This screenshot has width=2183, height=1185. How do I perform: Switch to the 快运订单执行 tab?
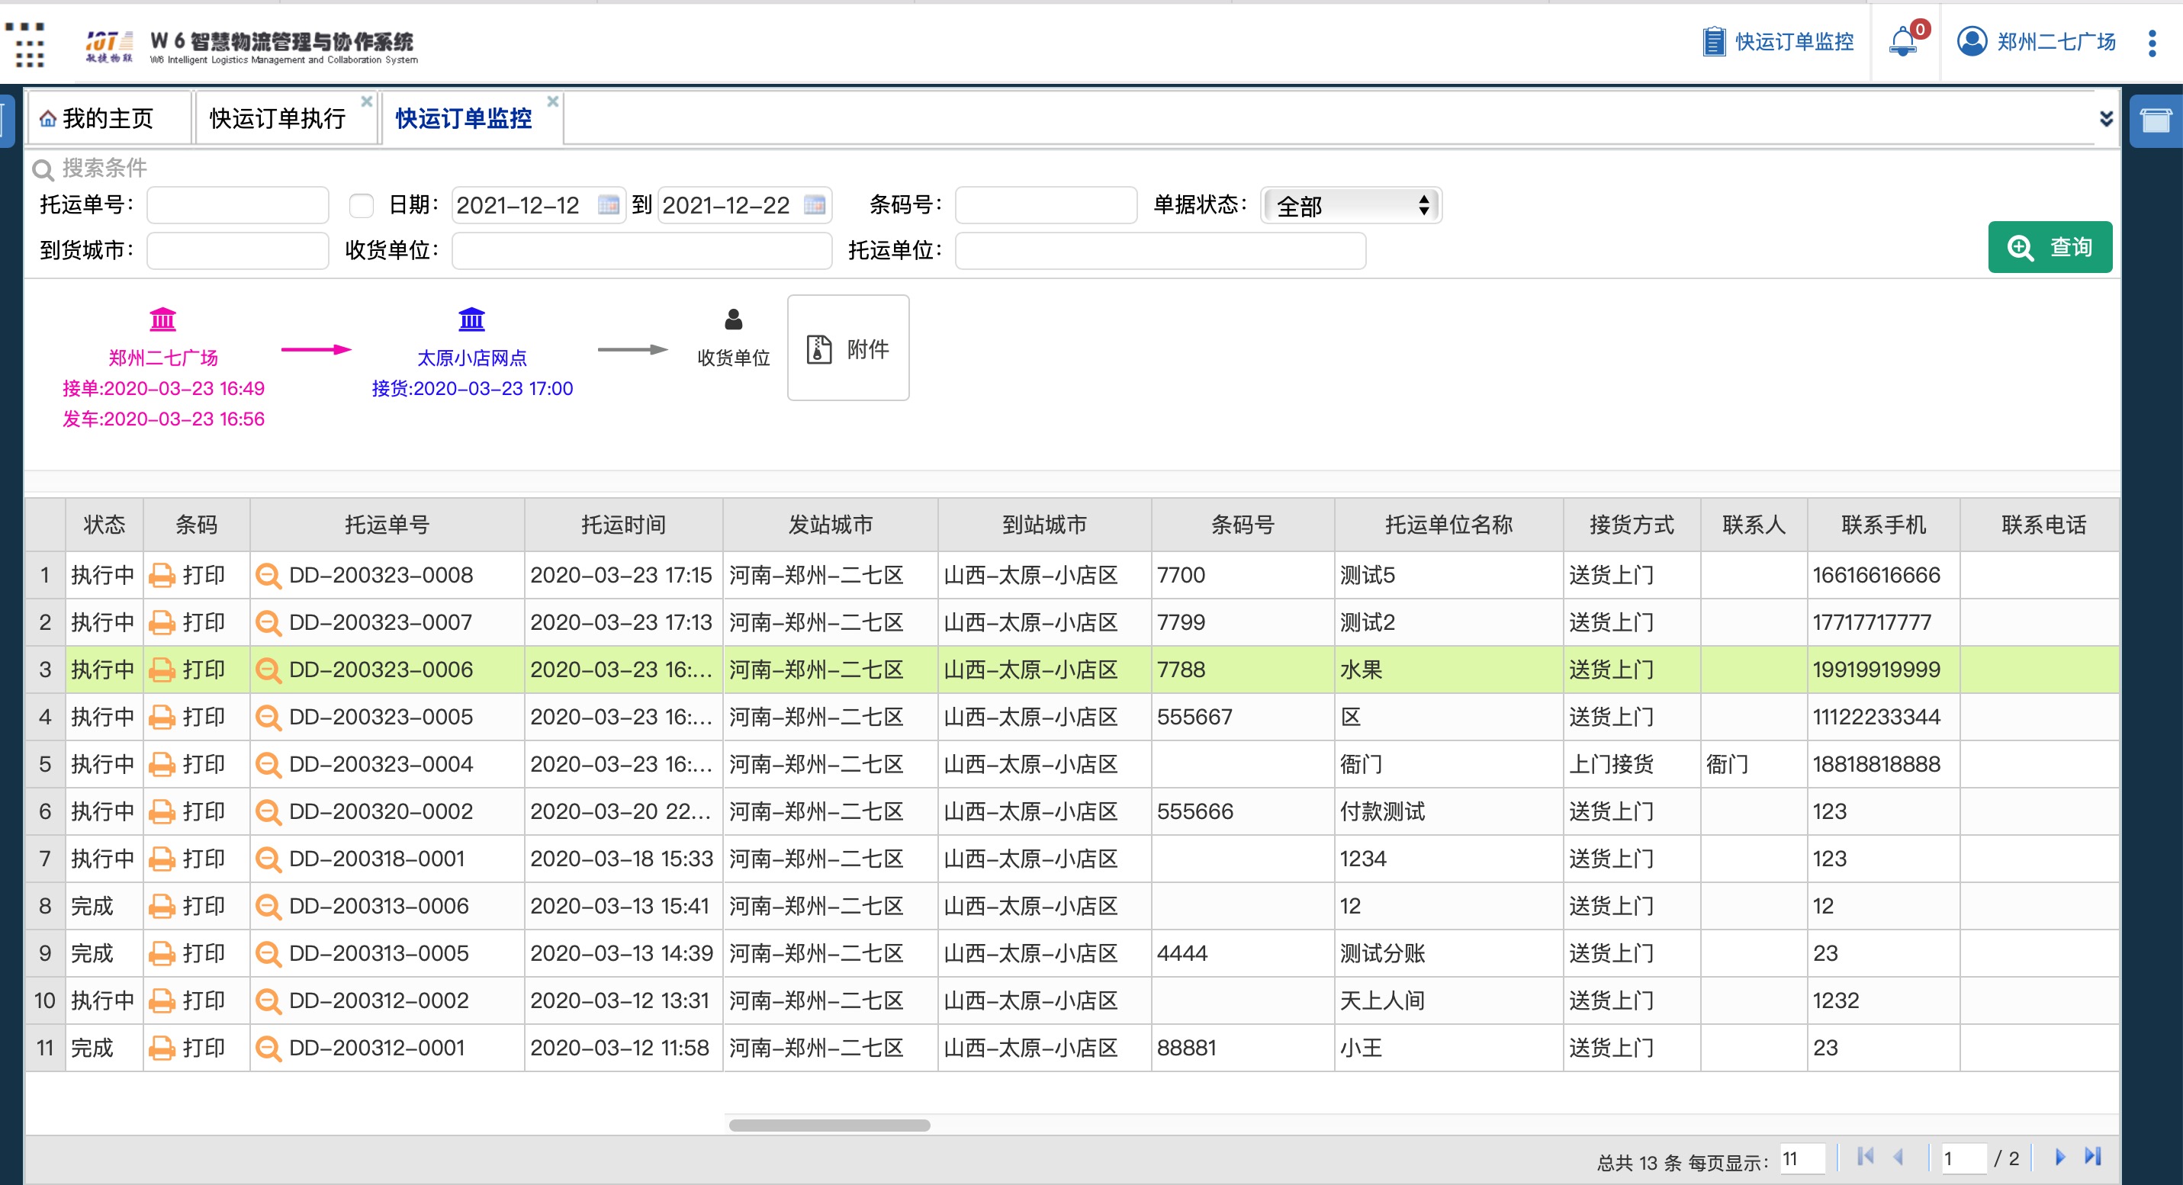277,119
